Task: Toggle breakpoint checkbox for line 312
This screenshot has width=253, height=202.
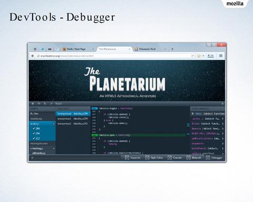Action: (x=34, y=138)
